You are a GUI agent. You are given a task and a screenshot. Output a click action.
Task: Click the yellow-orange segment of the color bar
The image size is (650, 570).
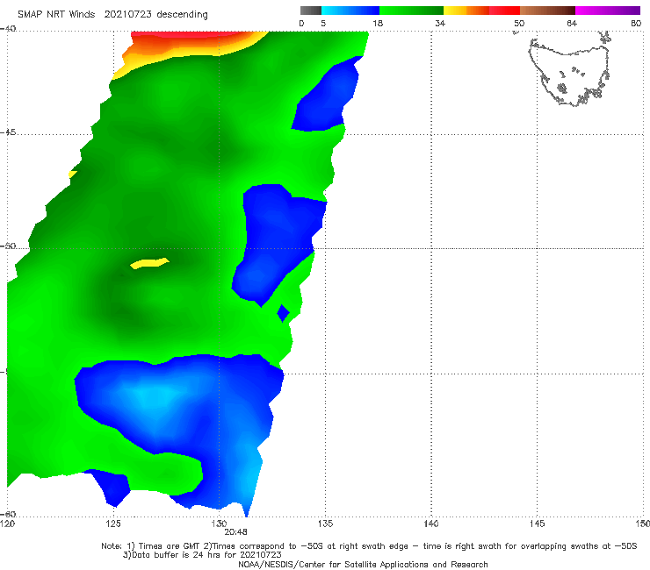(466, 11)
